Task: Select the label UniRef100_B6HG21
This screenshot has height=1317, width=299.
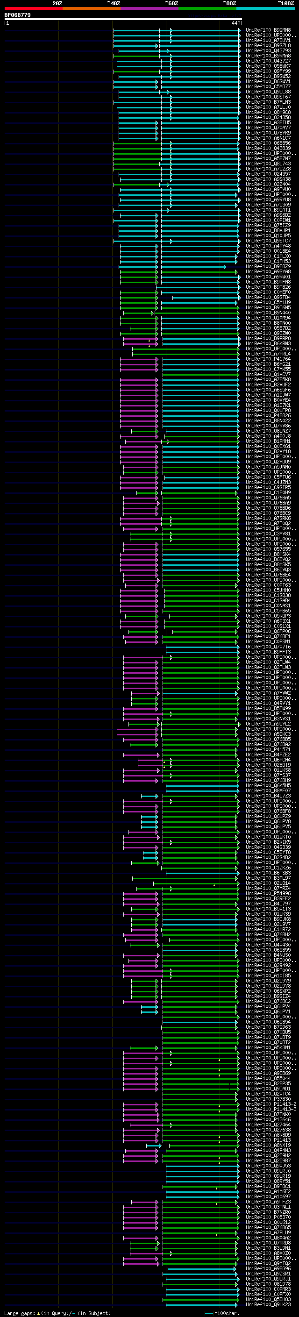Action: tap(268, 364)
